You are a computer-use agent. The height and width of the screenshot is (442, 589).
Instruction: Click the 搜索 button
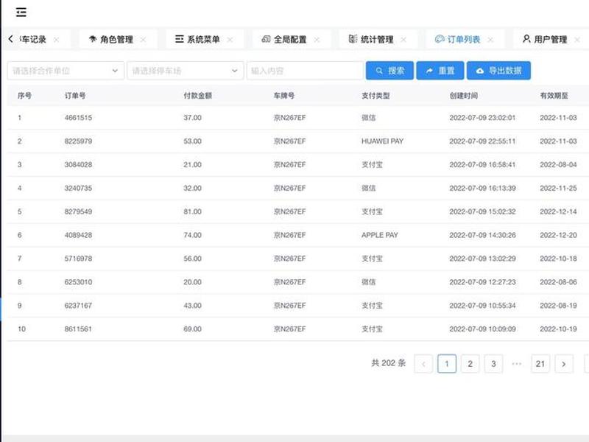[390, 71]
